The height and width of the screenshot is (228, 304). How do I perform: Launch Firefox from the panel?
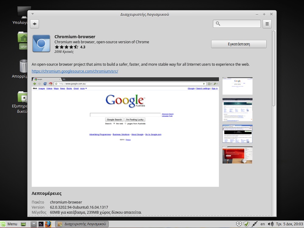coord(48,224)
